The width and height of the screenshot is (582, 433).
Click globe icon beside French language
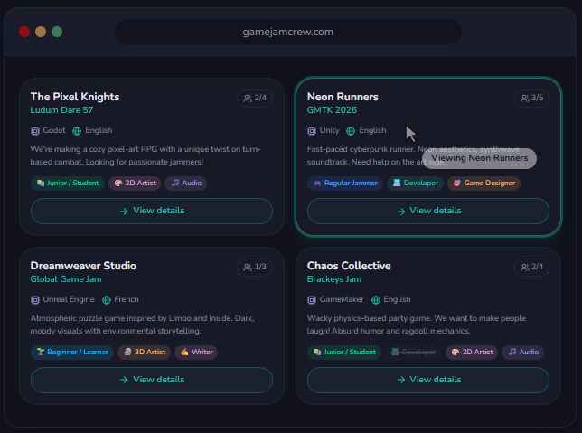[x=107, y=299]
